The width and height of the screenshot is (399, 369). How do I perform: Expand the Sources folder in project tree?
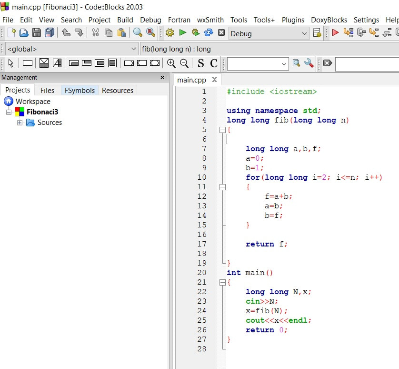tap(20, 123)
